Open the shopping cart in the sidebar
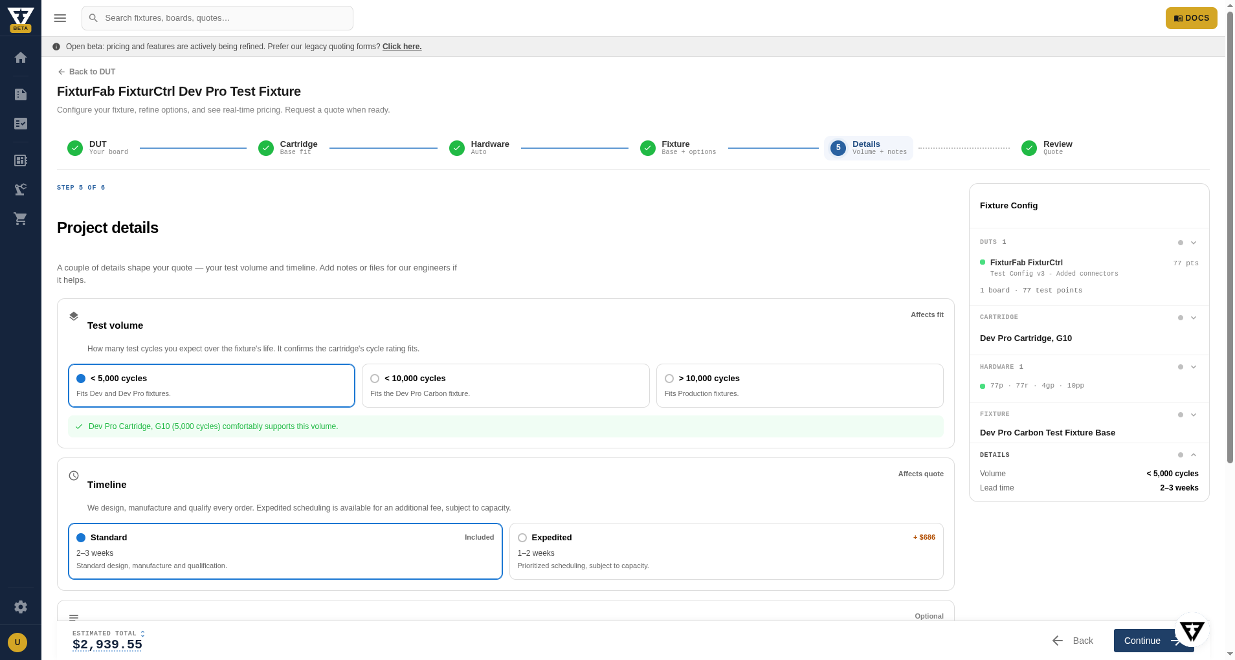Screen dimensions: 1235x660 click(x=21, y=219)
